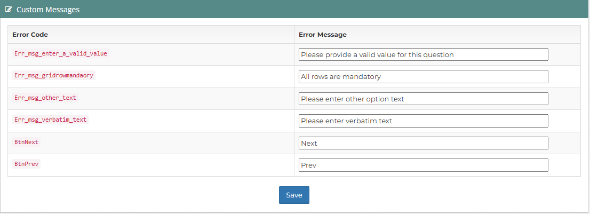Focus the input field containing 'Prev'
This screenshot has width=590, height=214.
coord(424,165)
